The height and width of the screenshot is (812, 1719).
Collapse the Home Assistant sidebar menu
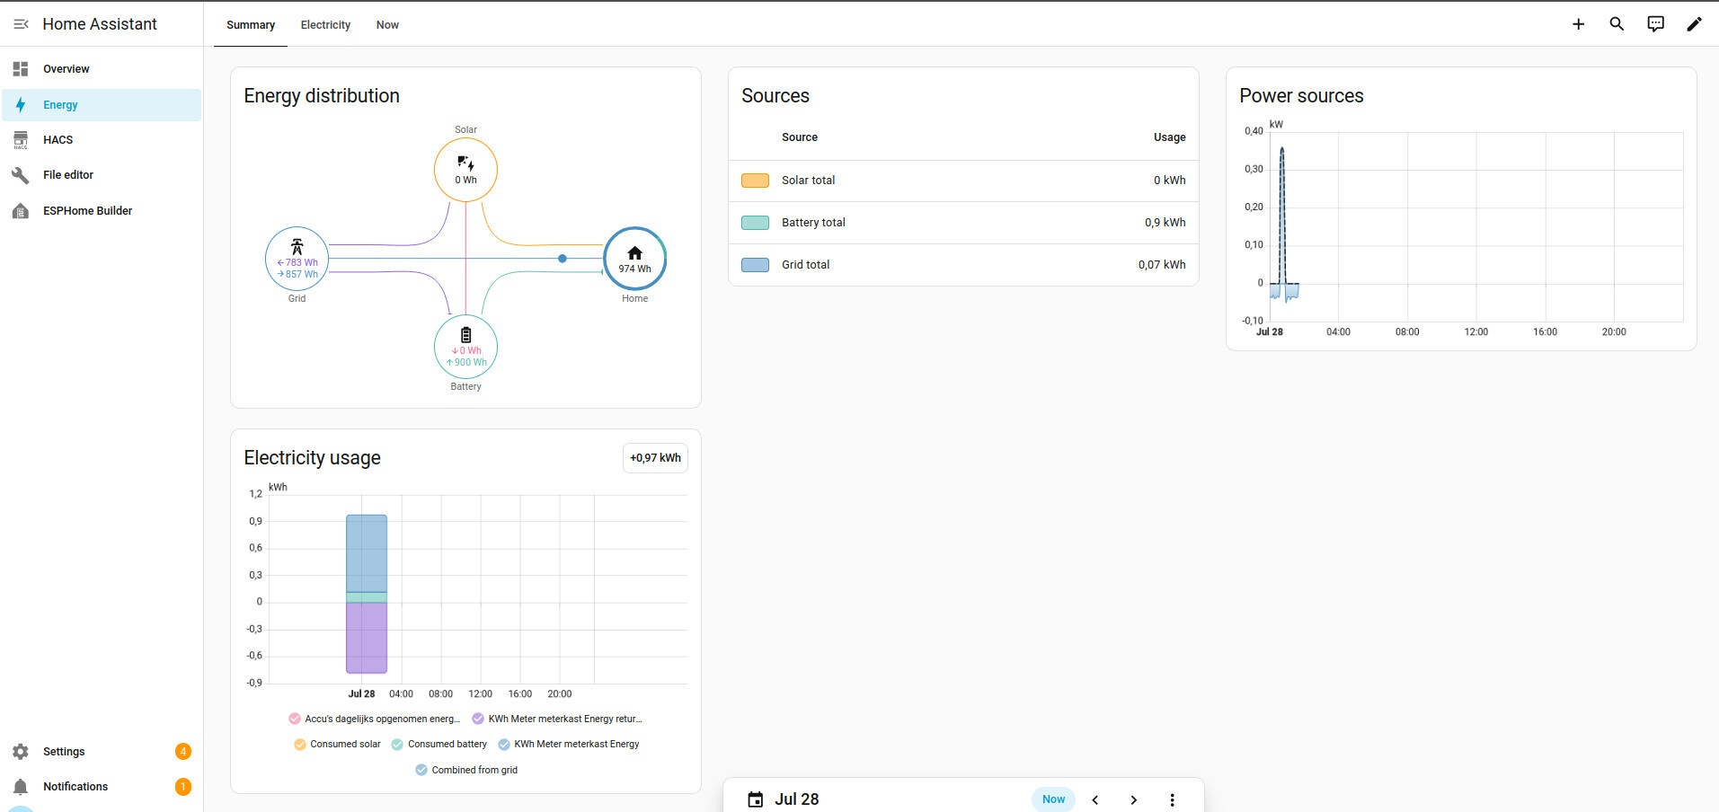point(21,24)
